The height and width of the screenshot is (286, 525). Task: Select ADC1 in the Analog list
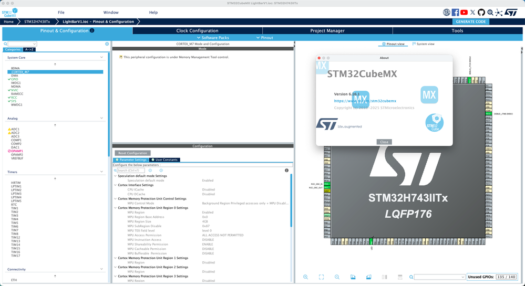point(15,129)
